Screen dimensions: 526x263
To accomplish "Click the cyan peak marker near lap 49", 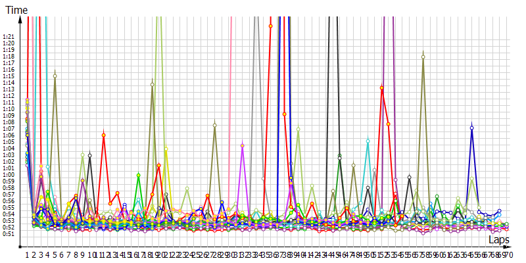I will click(x=368, y=141).
